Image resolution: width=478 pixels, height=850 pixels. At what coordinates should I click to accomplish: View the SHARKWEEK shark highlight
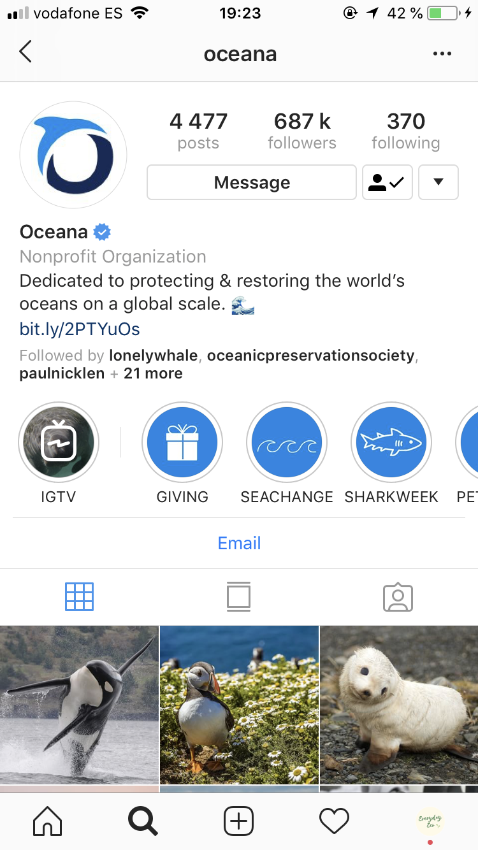click(x=391, y=442)
